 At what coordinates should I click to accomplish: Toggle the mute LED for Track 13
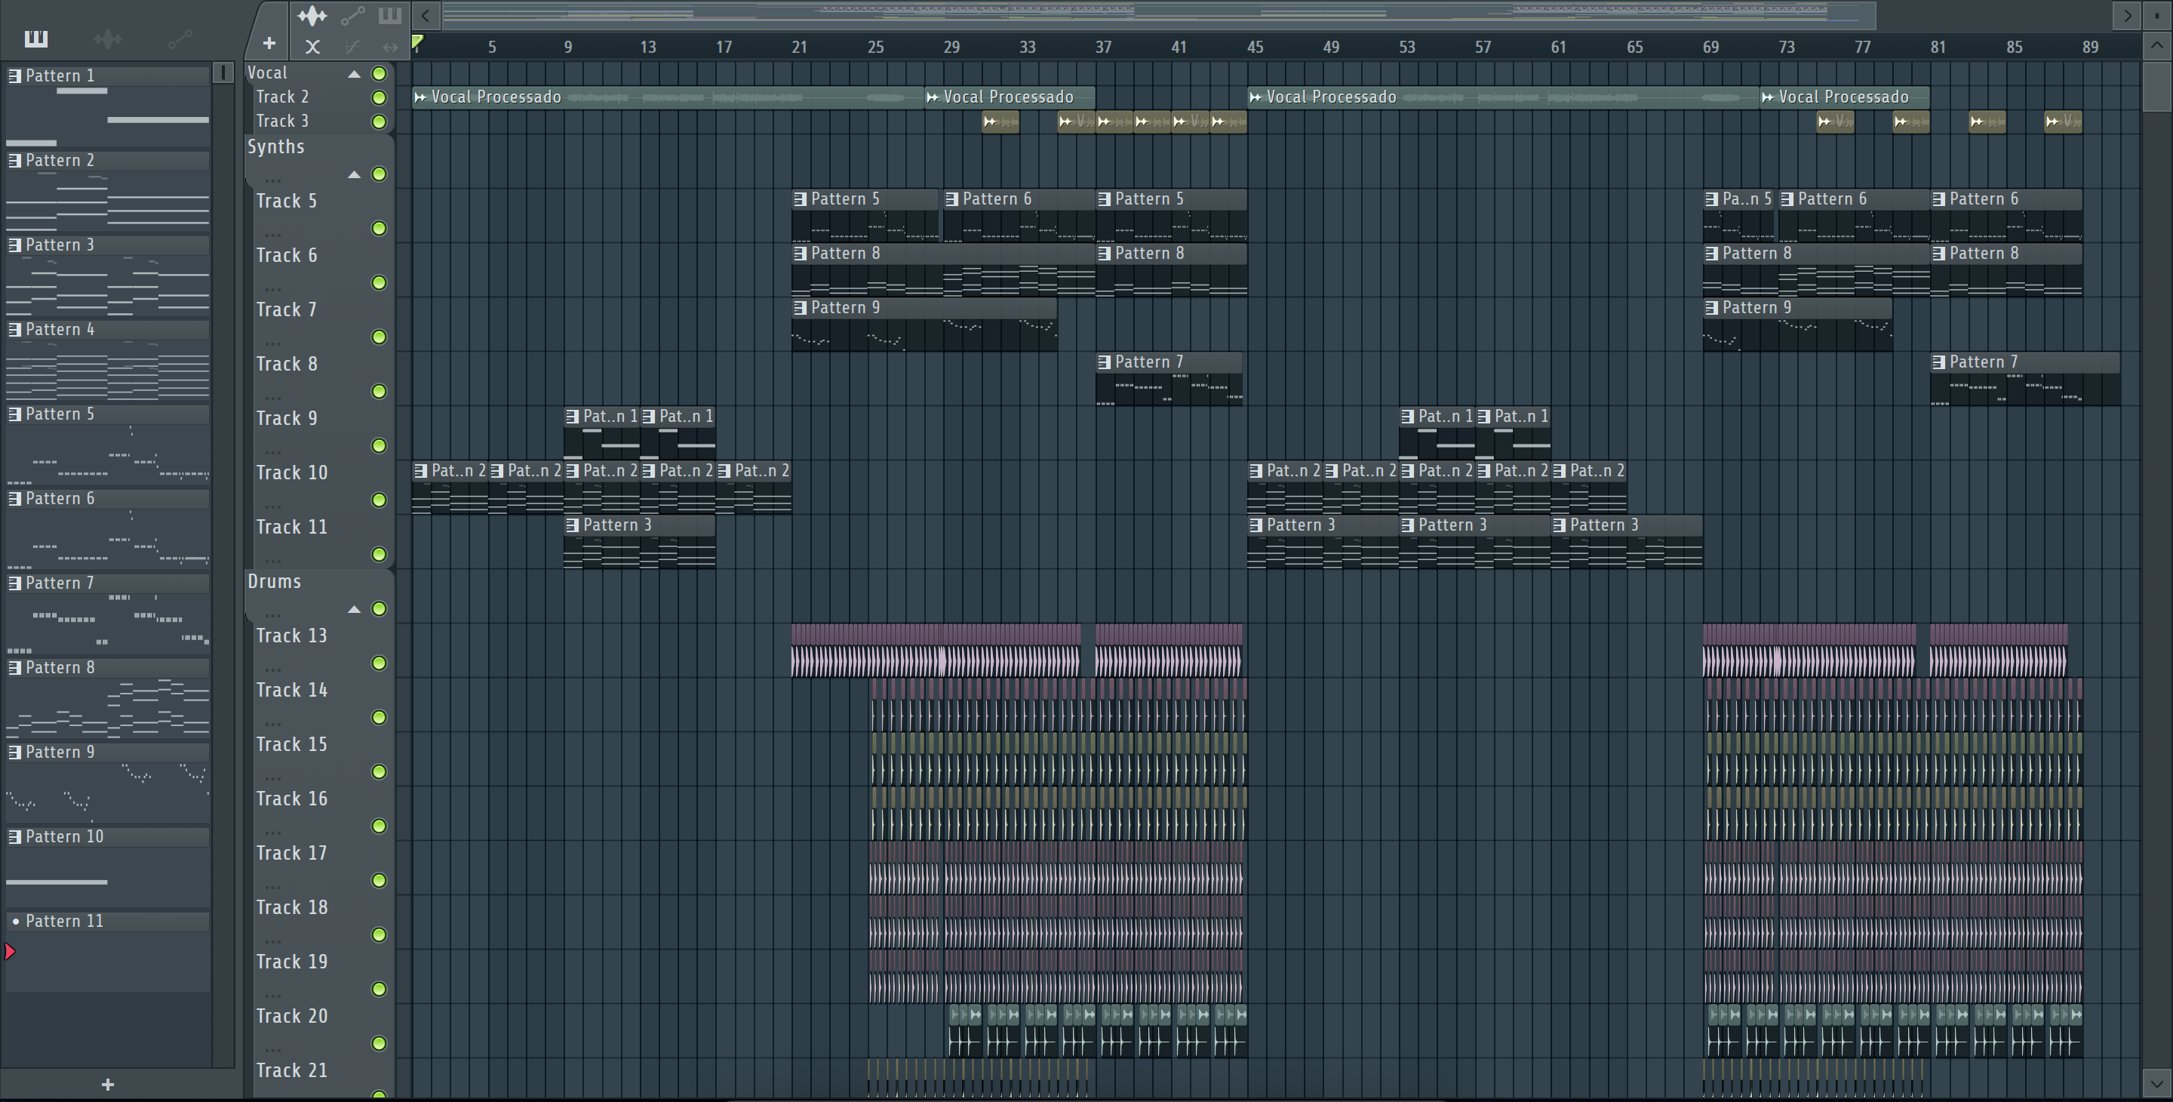coord(380,664)
